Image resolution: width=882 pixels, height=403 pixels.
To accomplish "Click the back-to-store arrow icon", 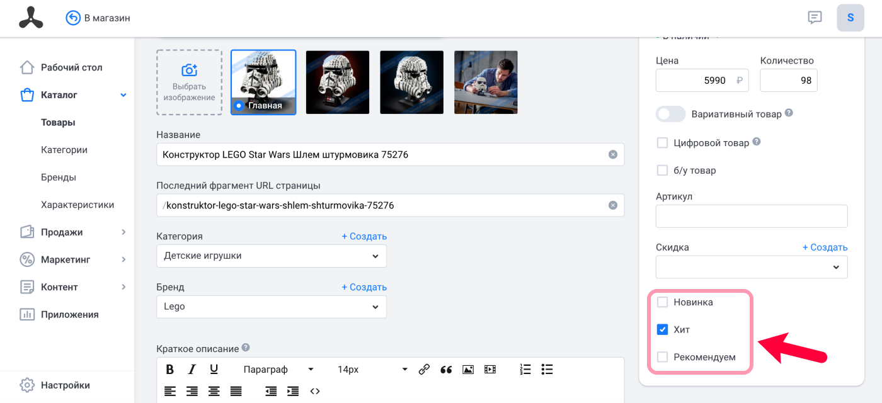I will 73,18.
